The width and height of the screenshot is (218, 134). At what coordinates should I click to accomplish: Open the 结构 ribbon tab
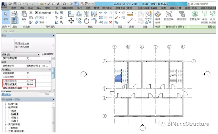point(22,8)
